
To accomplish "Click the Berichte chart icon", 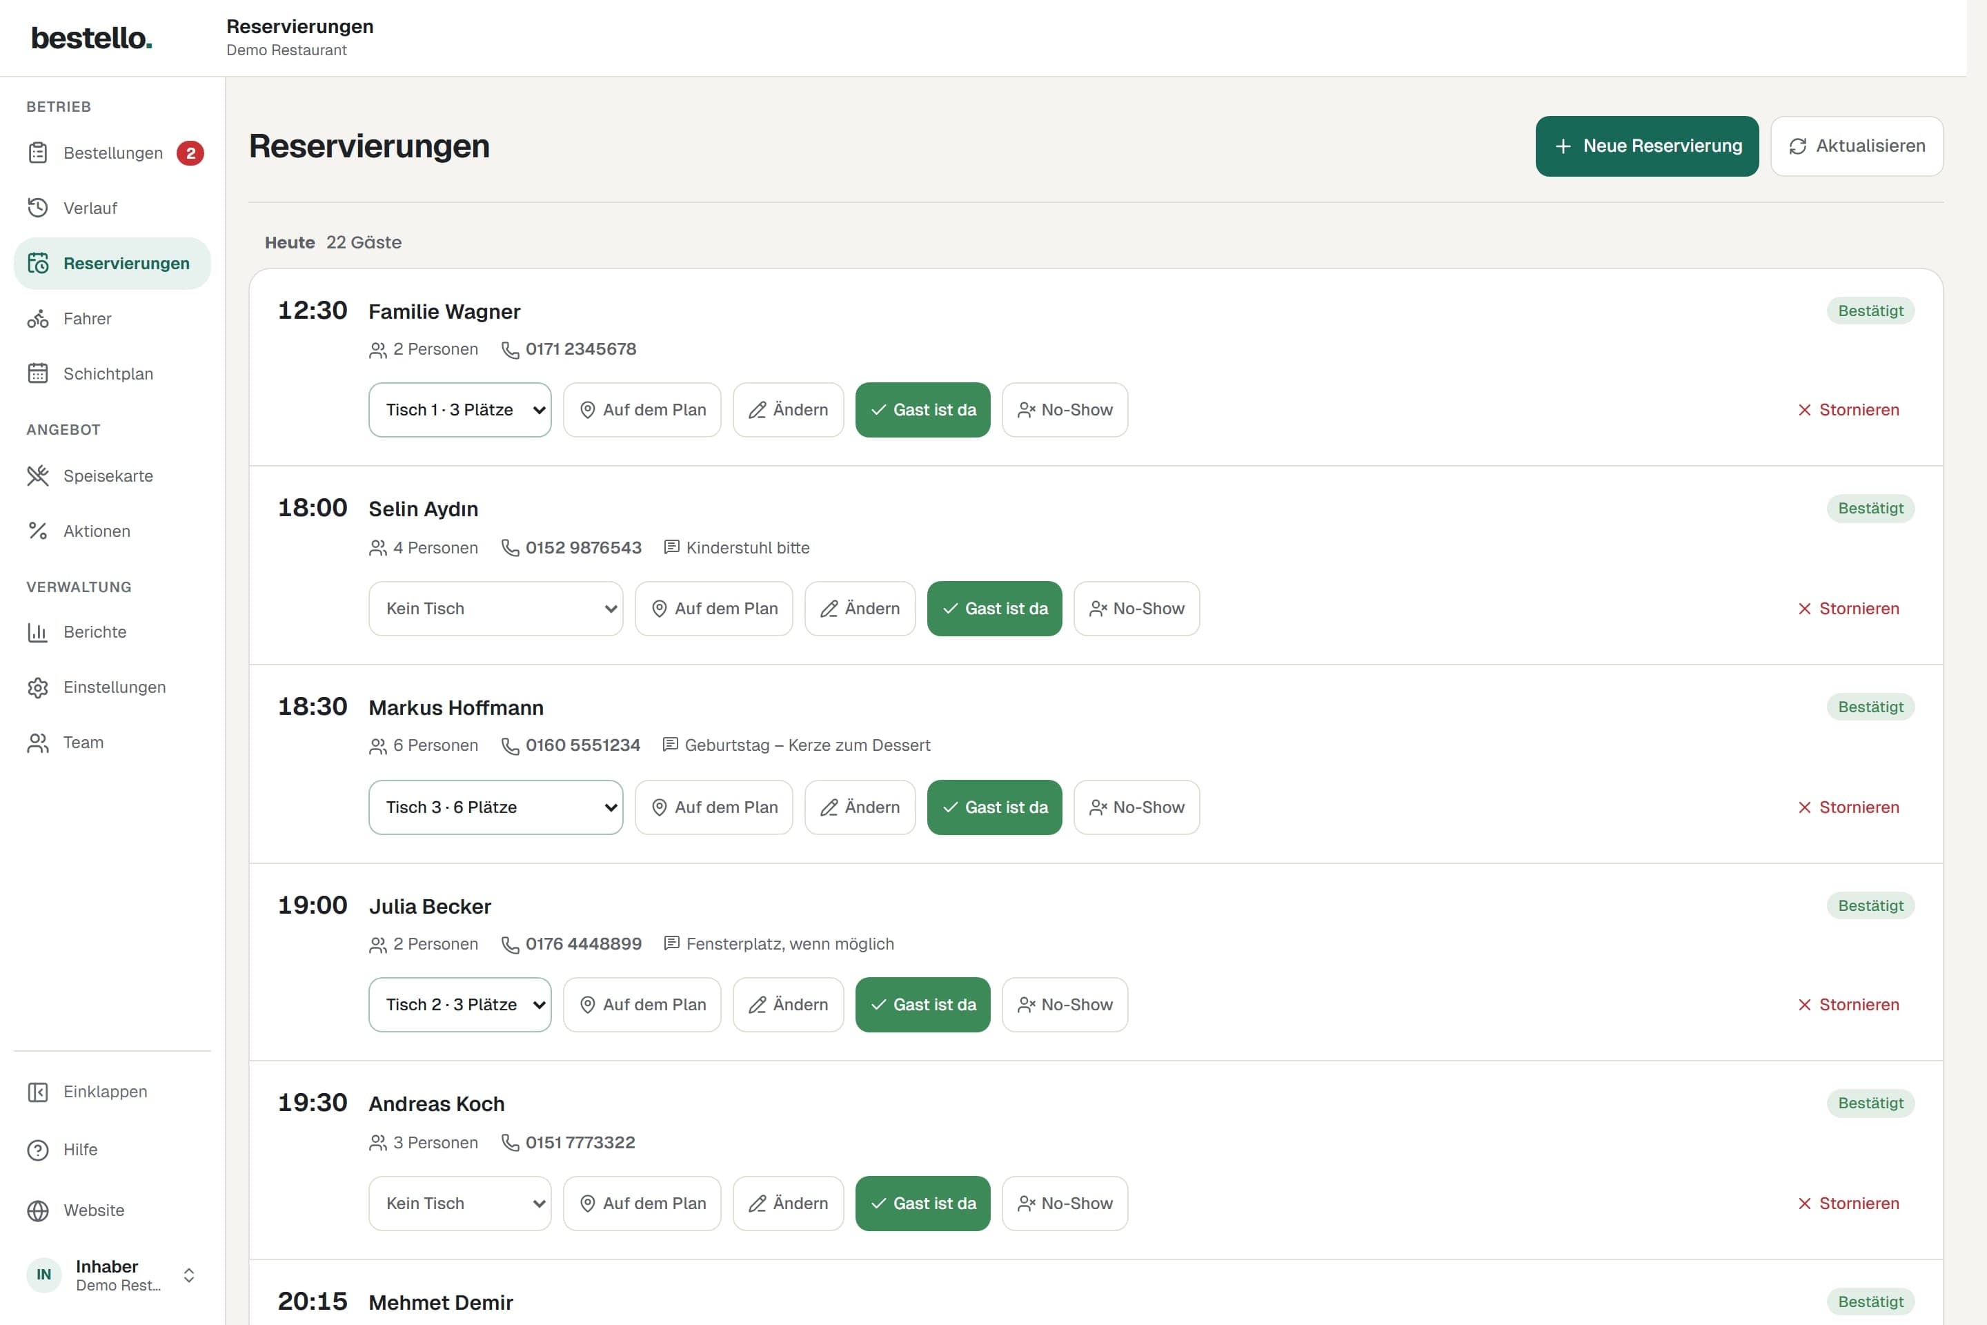I will 38,632.
